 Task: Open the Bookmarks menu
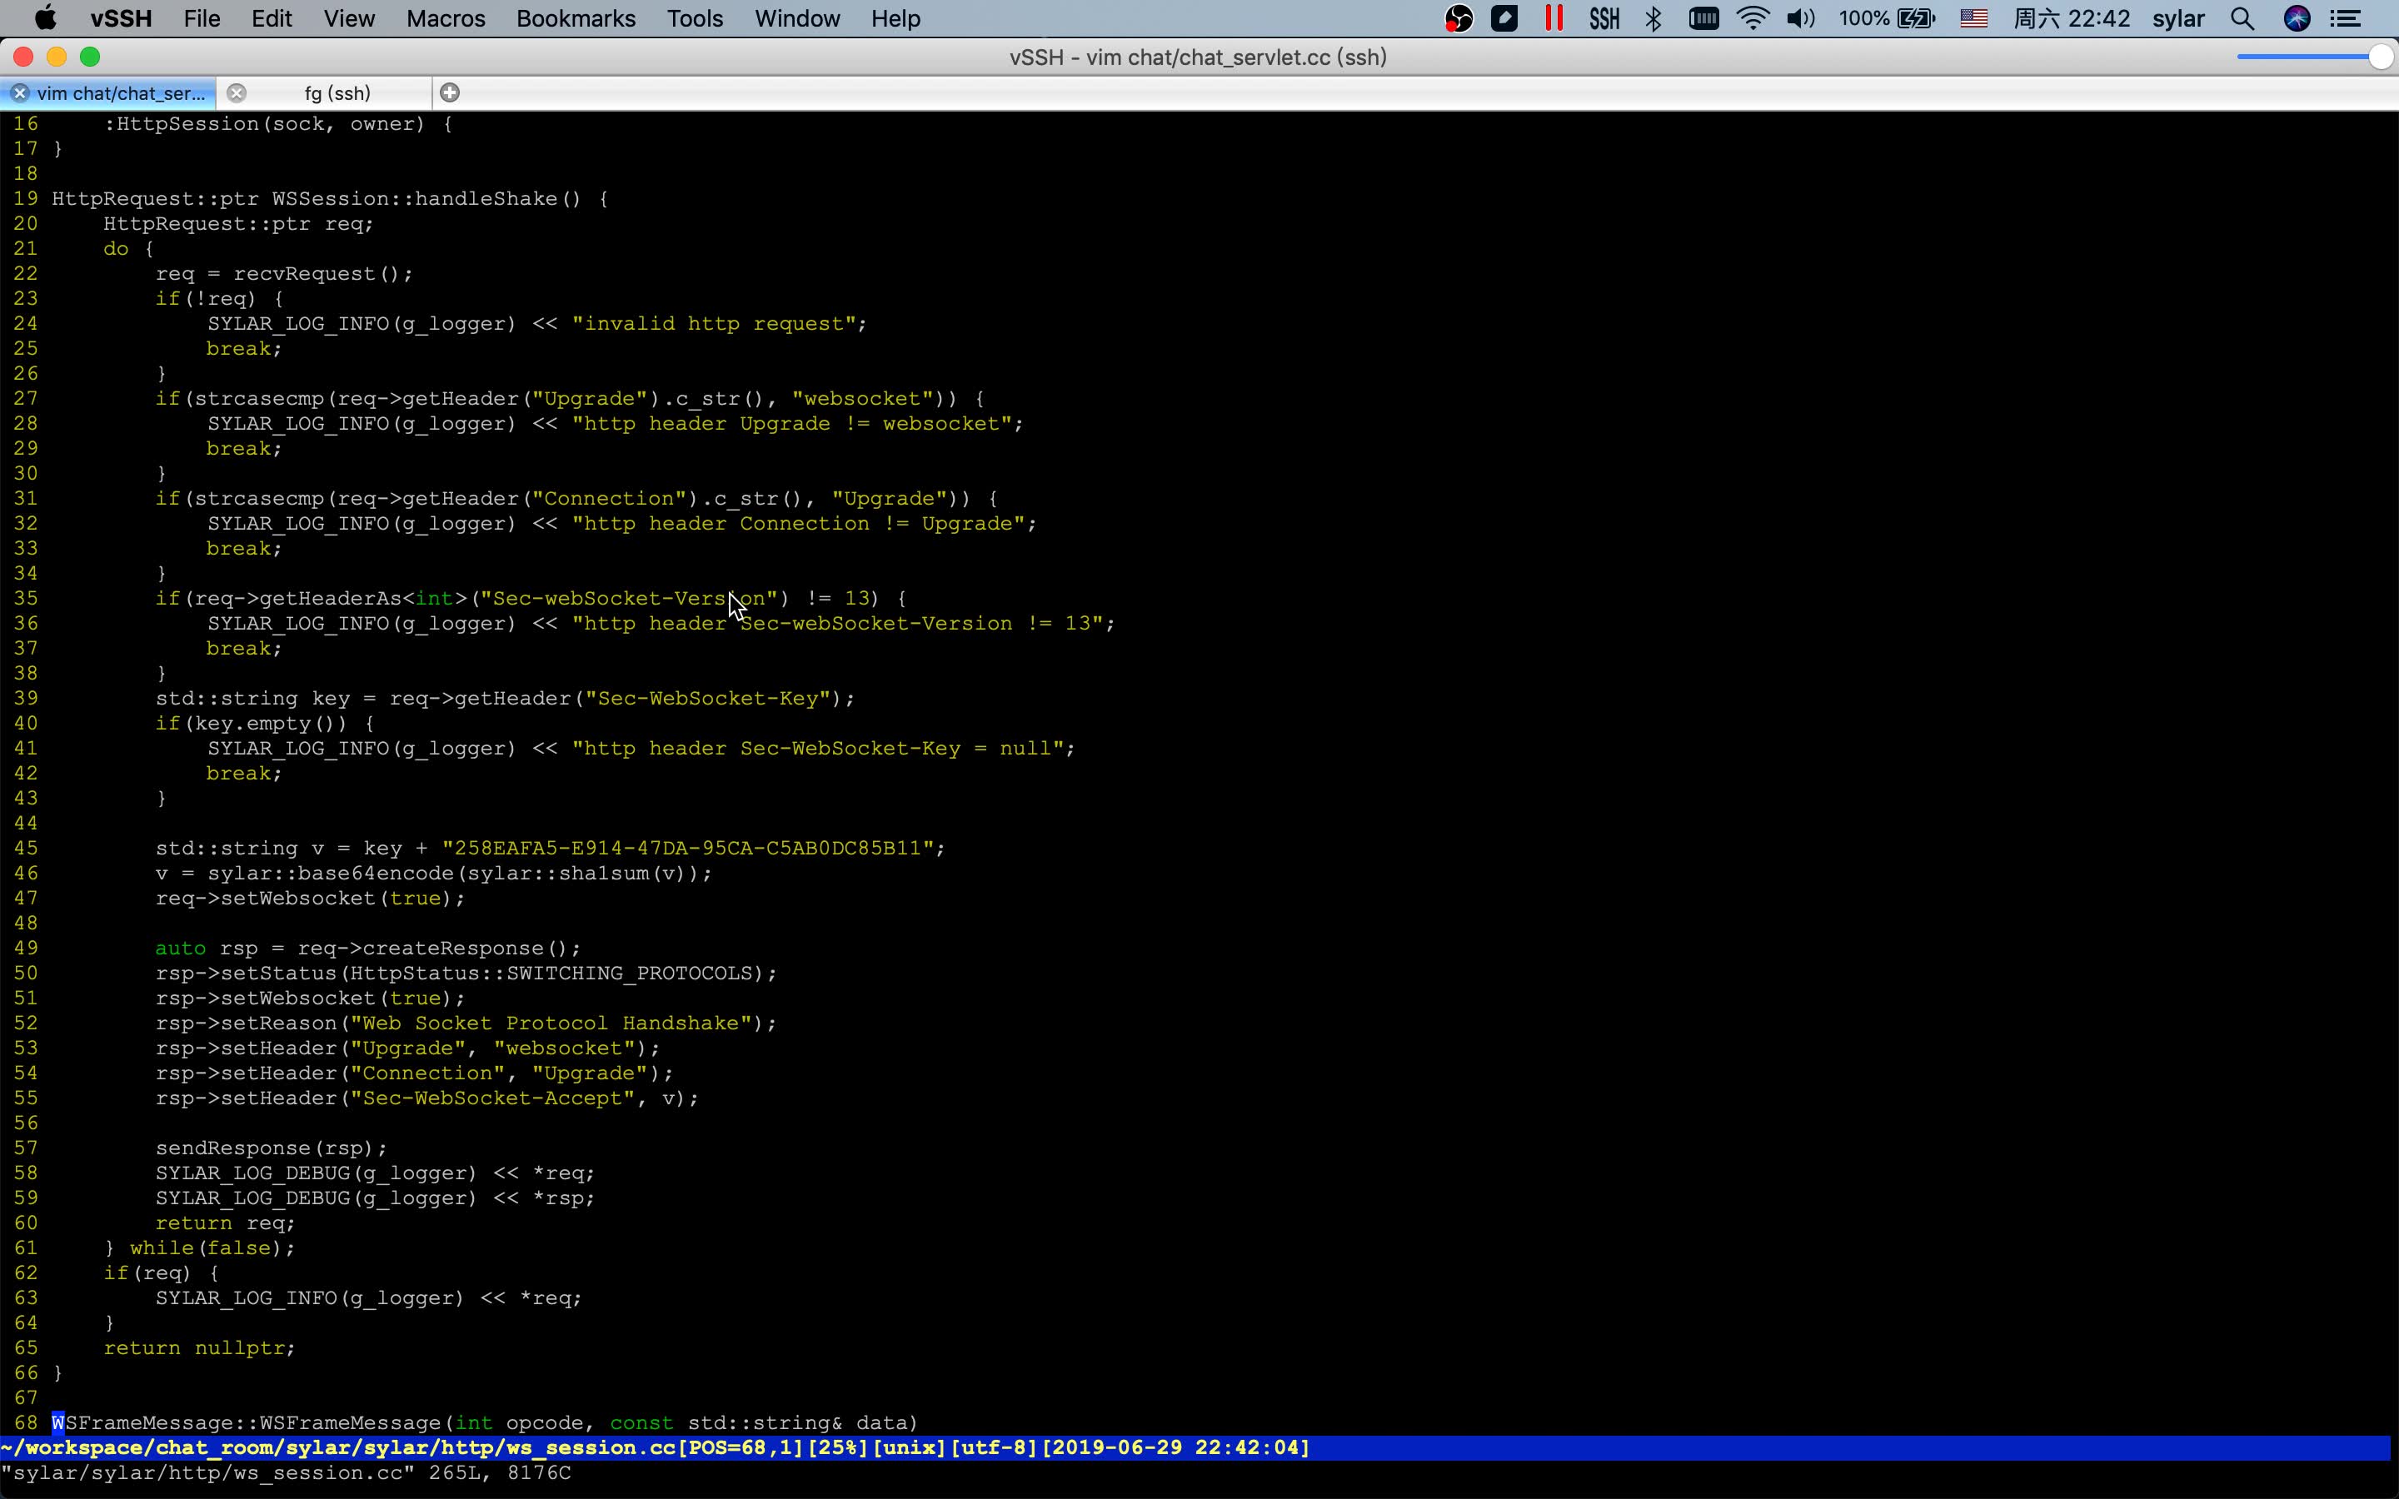[x=576, y=17]
